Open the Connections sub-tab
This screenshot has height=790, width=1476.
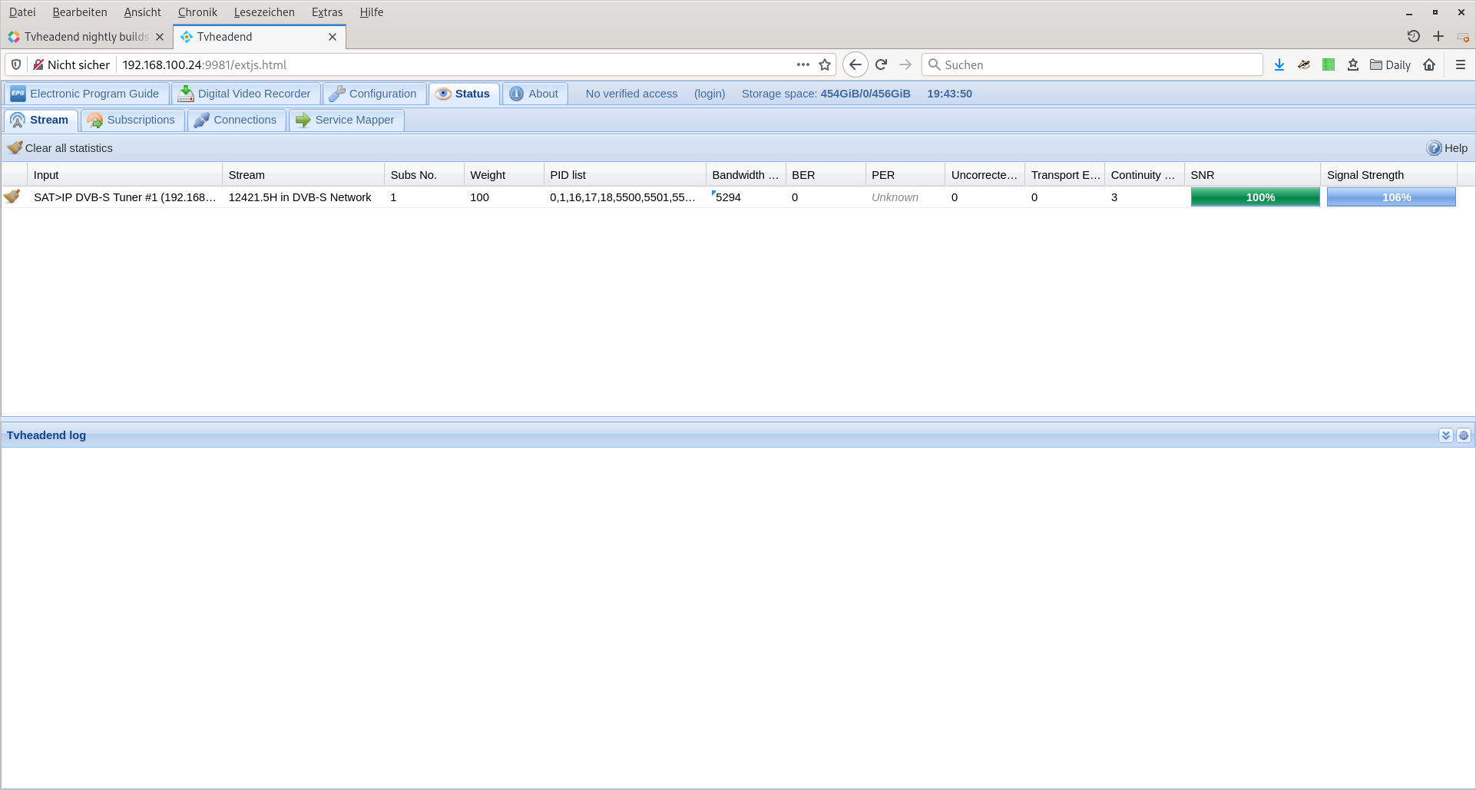click(x=236, y=120)
